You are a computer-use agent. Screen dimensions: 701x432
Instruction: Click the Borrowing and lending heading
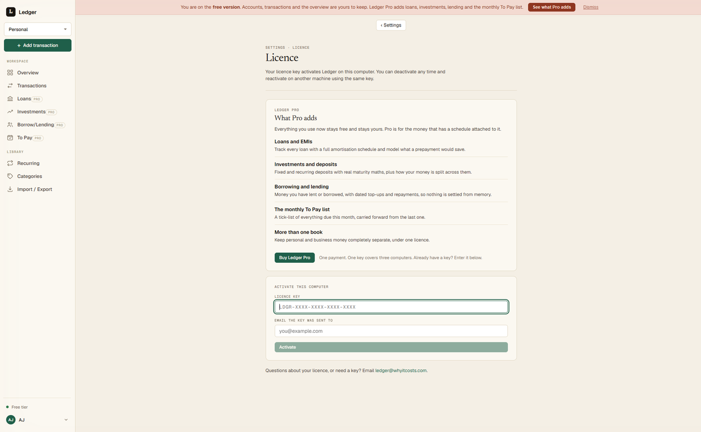tap(301, 187)
